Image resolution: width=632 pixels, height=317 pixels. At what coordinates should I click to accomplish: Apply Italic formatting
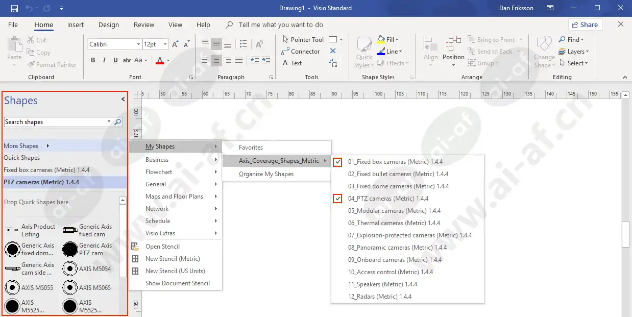pos(104,60)
